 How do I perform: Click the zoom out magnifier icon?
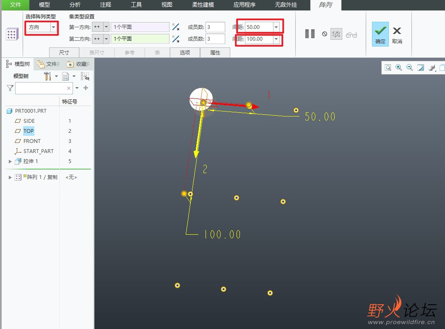(409, 67)
